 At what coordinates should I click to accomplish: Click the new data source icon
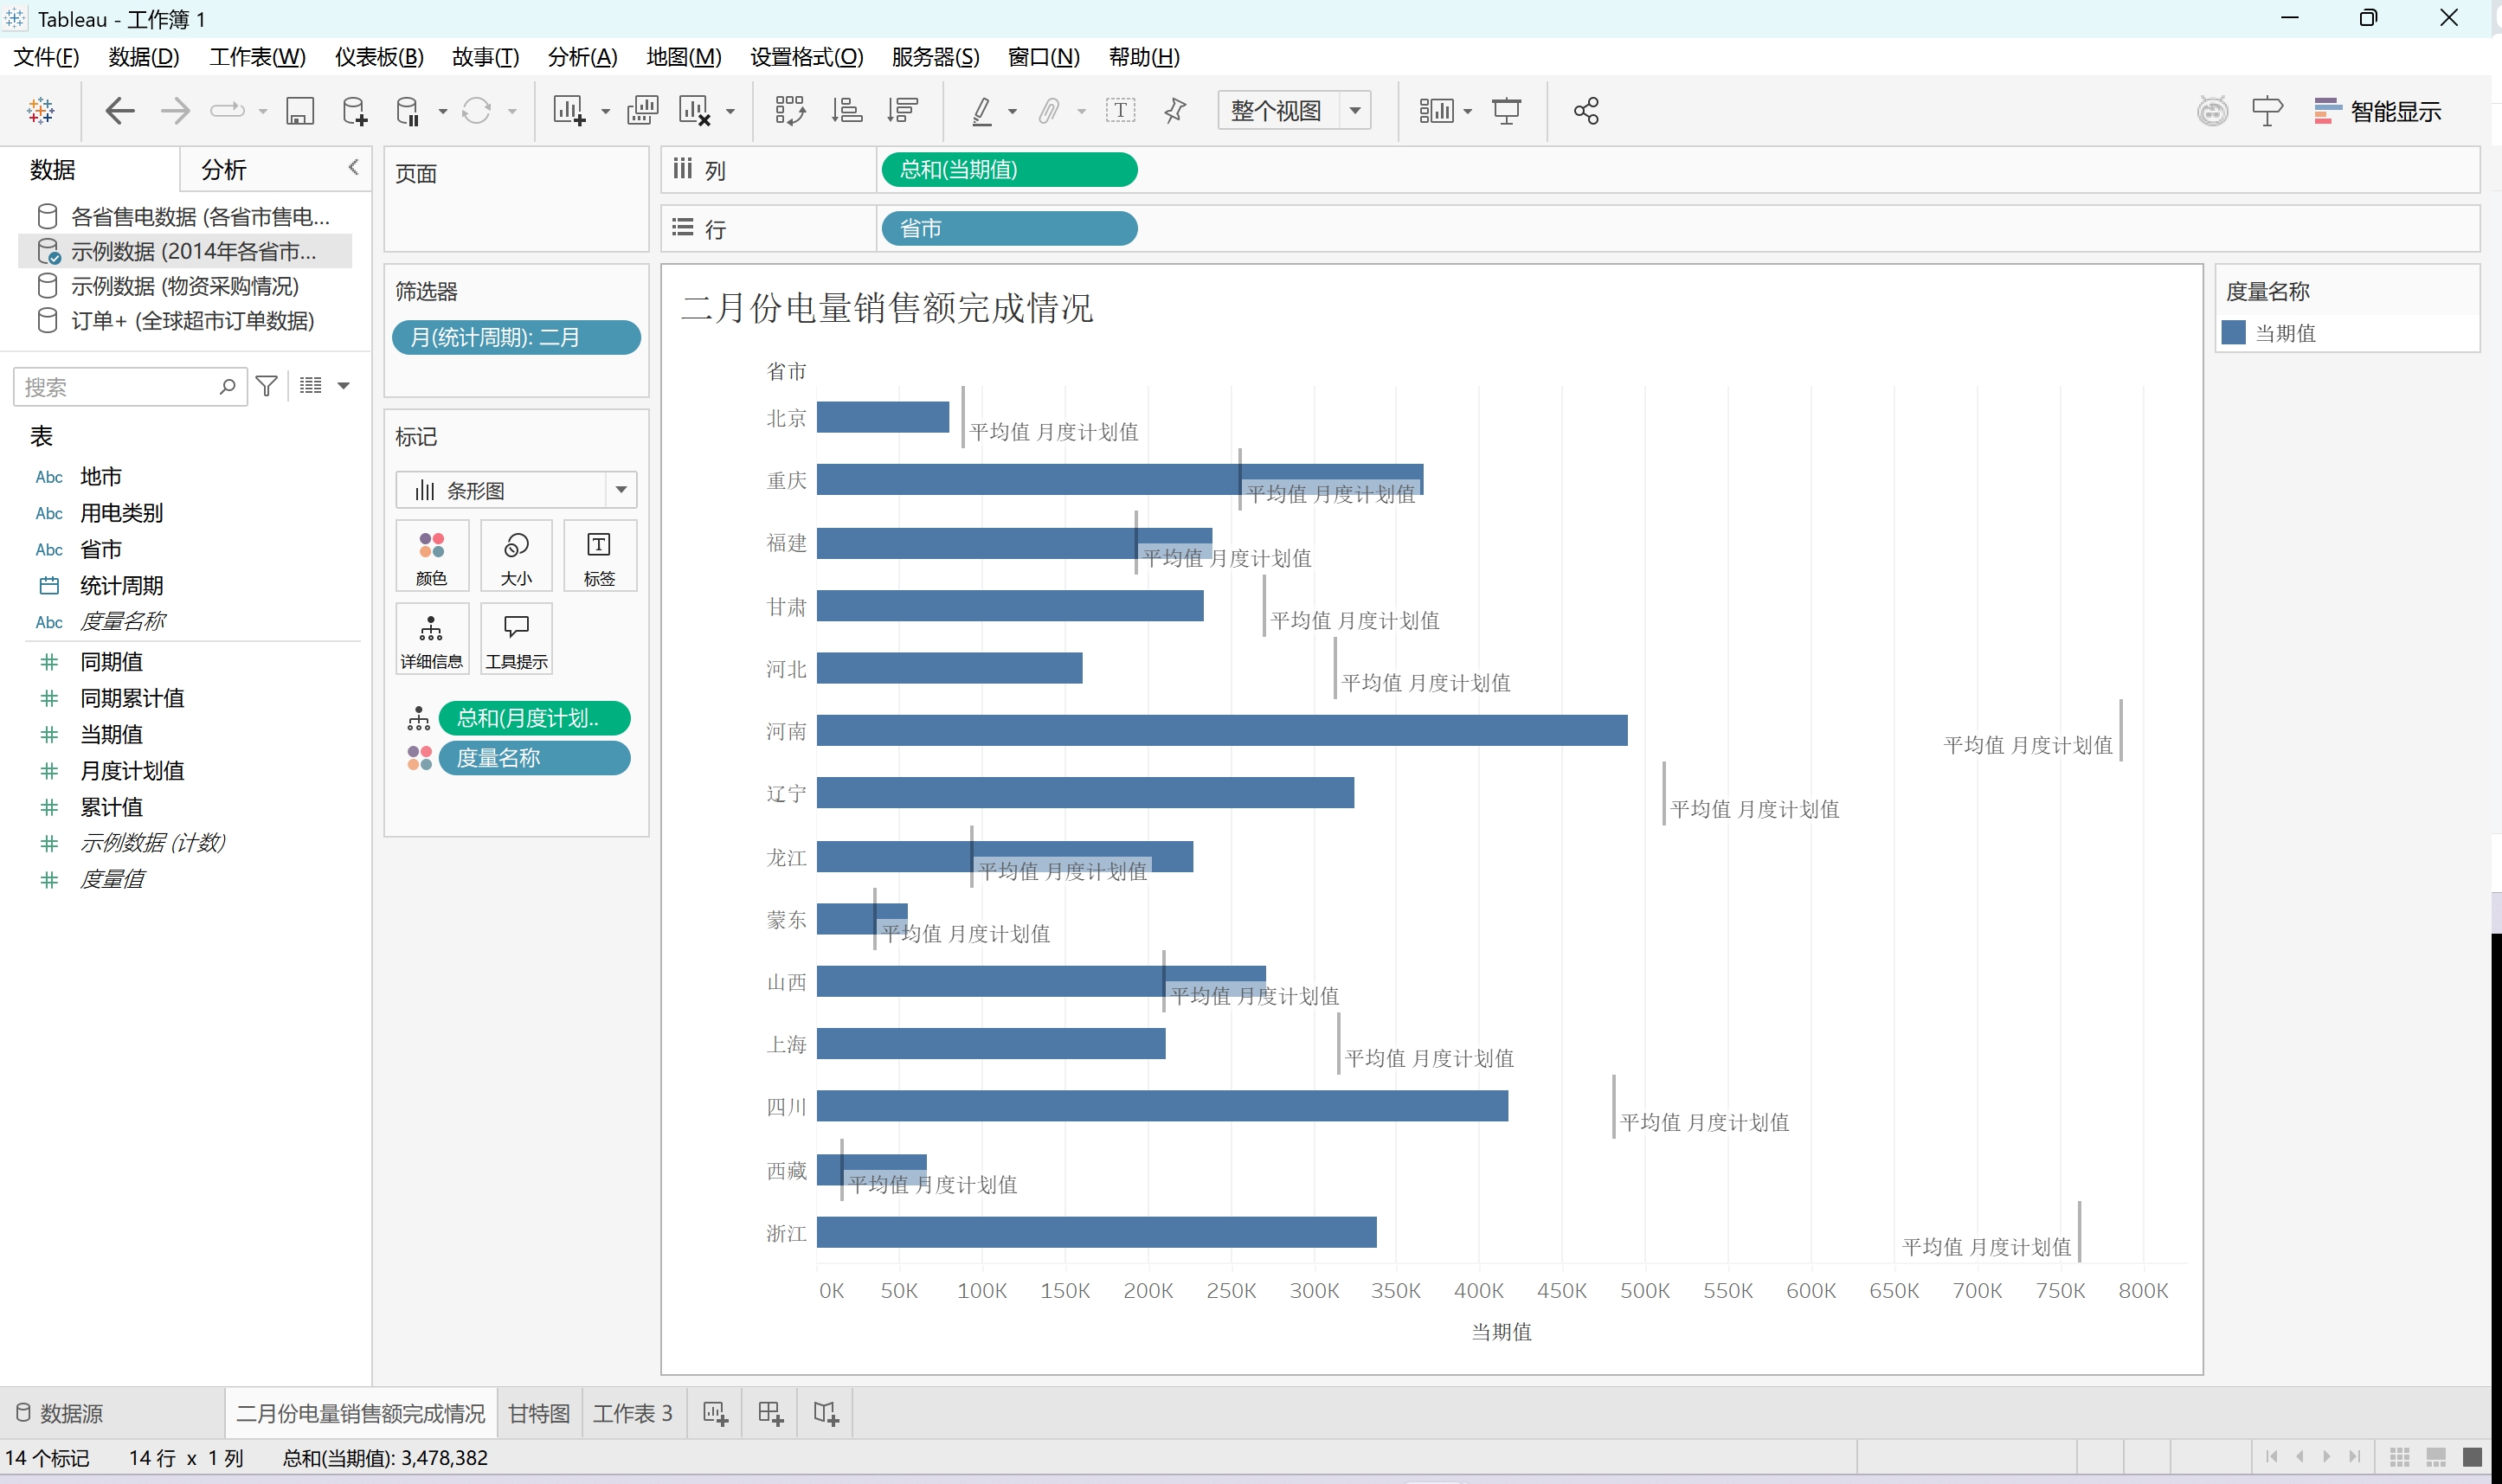(354, 110)
